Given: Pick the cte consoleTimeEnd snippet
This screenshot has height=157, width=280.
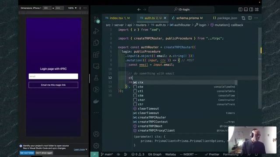Looking at the screenshot, I should (185, 87).
